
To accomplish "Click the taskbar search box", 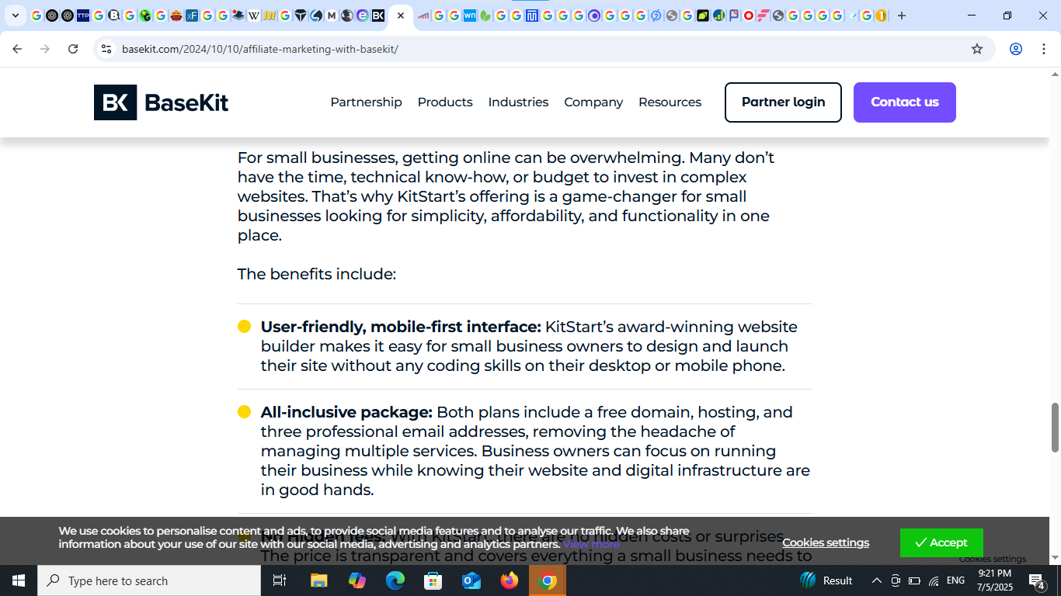I will [149, 580].
